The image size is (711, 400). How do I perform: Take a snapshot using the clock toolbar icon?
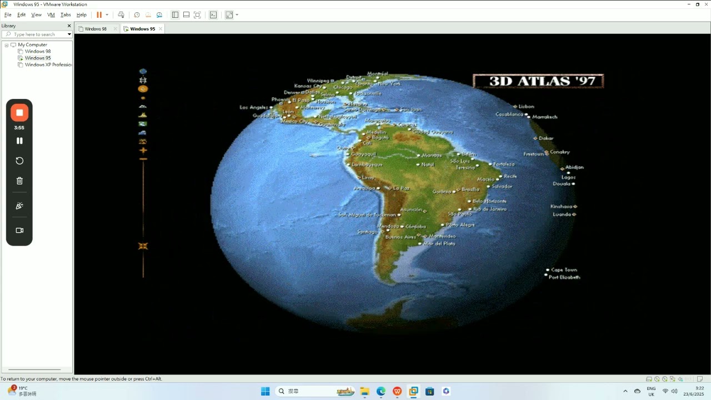pyautogui.click(x=137, y=15)
